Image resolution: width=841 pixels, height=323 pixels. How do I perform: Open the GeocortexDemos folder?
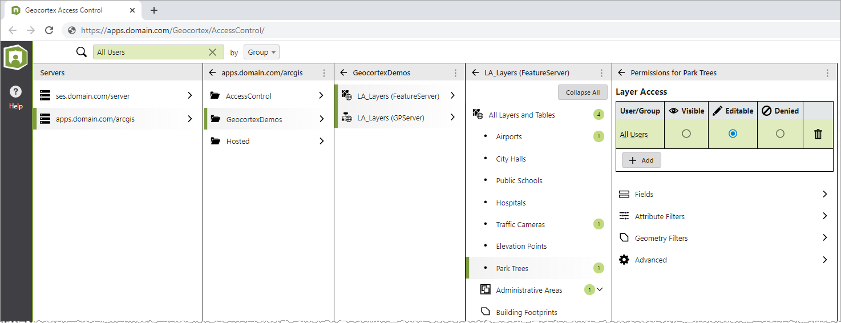[268, 119]
